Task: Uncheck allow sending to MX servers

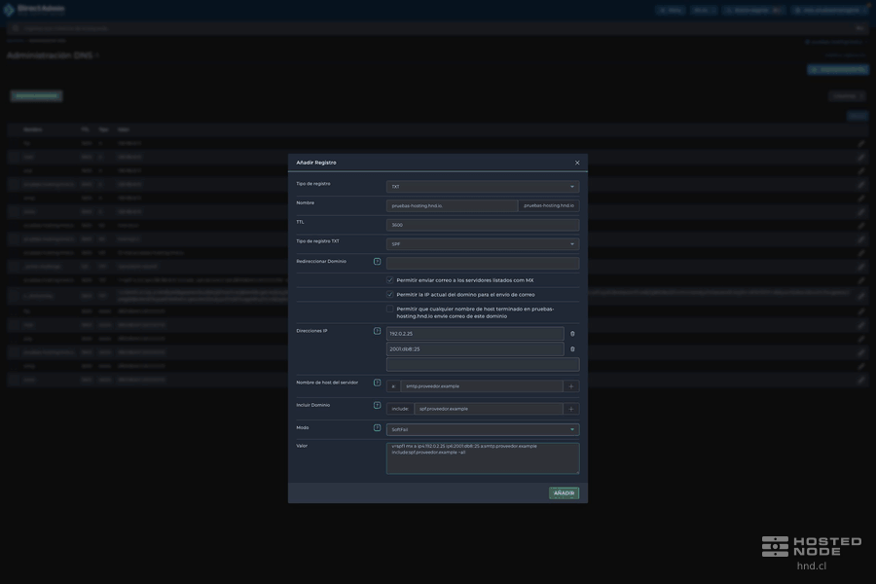Action: coord(390,280)
